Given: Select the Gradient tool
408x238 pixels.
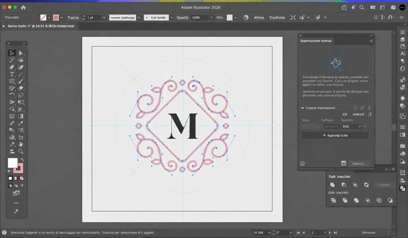Looking at the screenshot, I should pos(21,116).
